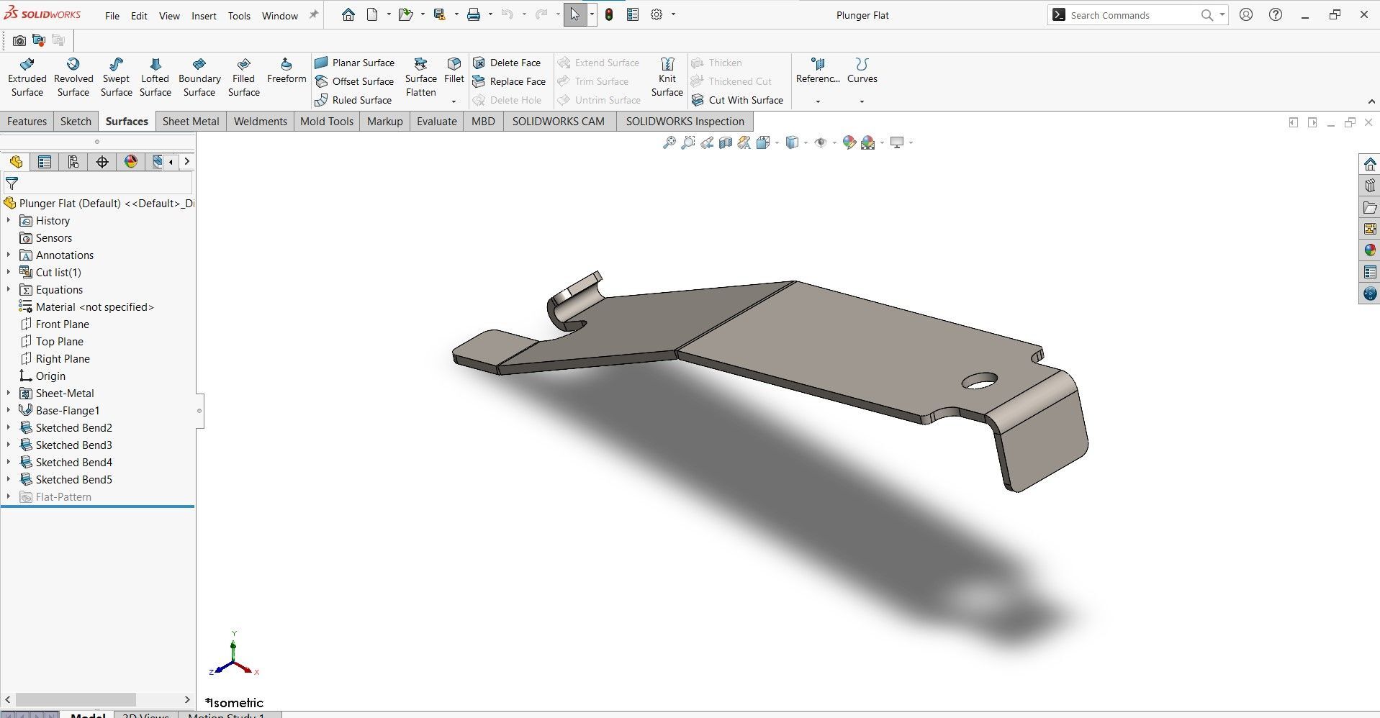Select the Filled Surface tool
This screenshot has height=718, width=1380.
(244, 78)
